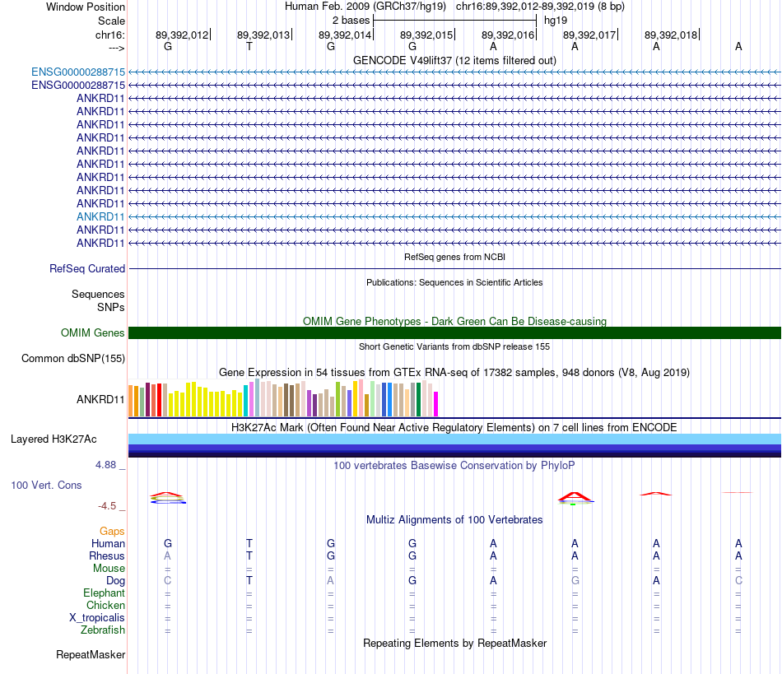Select the Chicken species row label

click(105, 605)
